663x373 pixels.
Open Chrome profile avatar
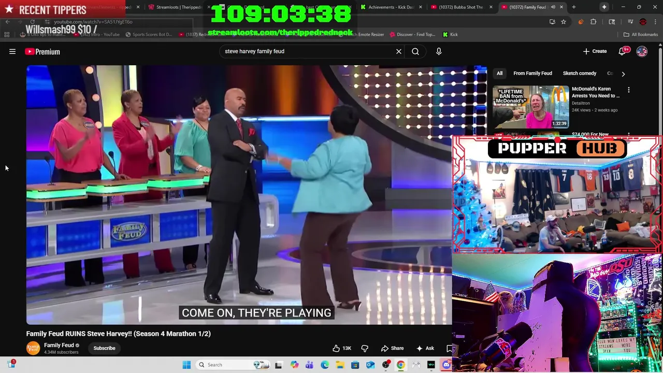(x=643, y=22)
